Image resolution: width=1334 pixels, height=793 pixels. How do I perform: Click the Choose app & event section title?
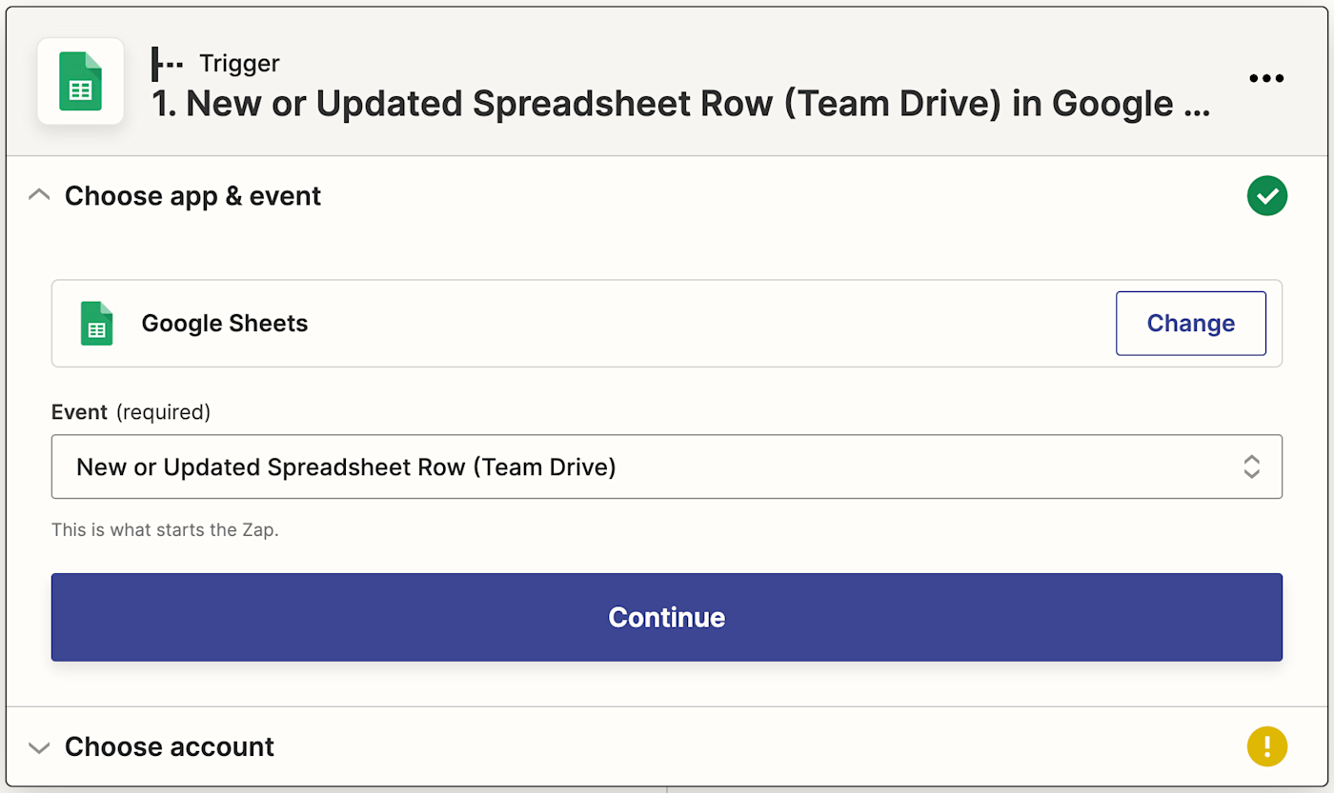tap(192, 196)
